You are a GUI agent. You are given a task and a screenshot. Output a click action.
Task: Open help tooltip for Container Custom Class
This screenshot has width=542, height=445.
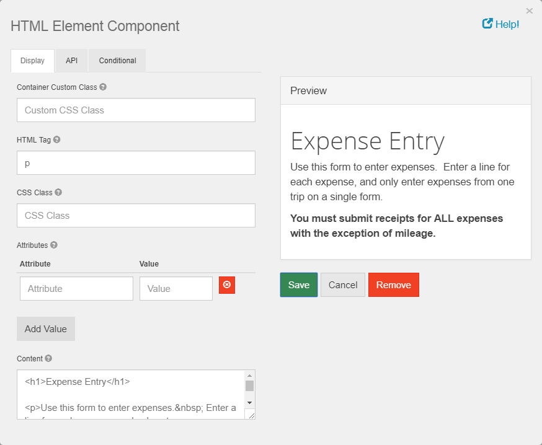104,87
